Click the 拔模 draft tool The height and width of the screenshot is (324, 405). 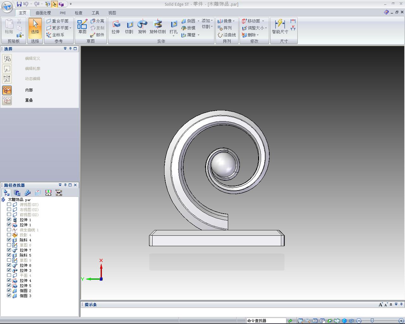[189, 28]
